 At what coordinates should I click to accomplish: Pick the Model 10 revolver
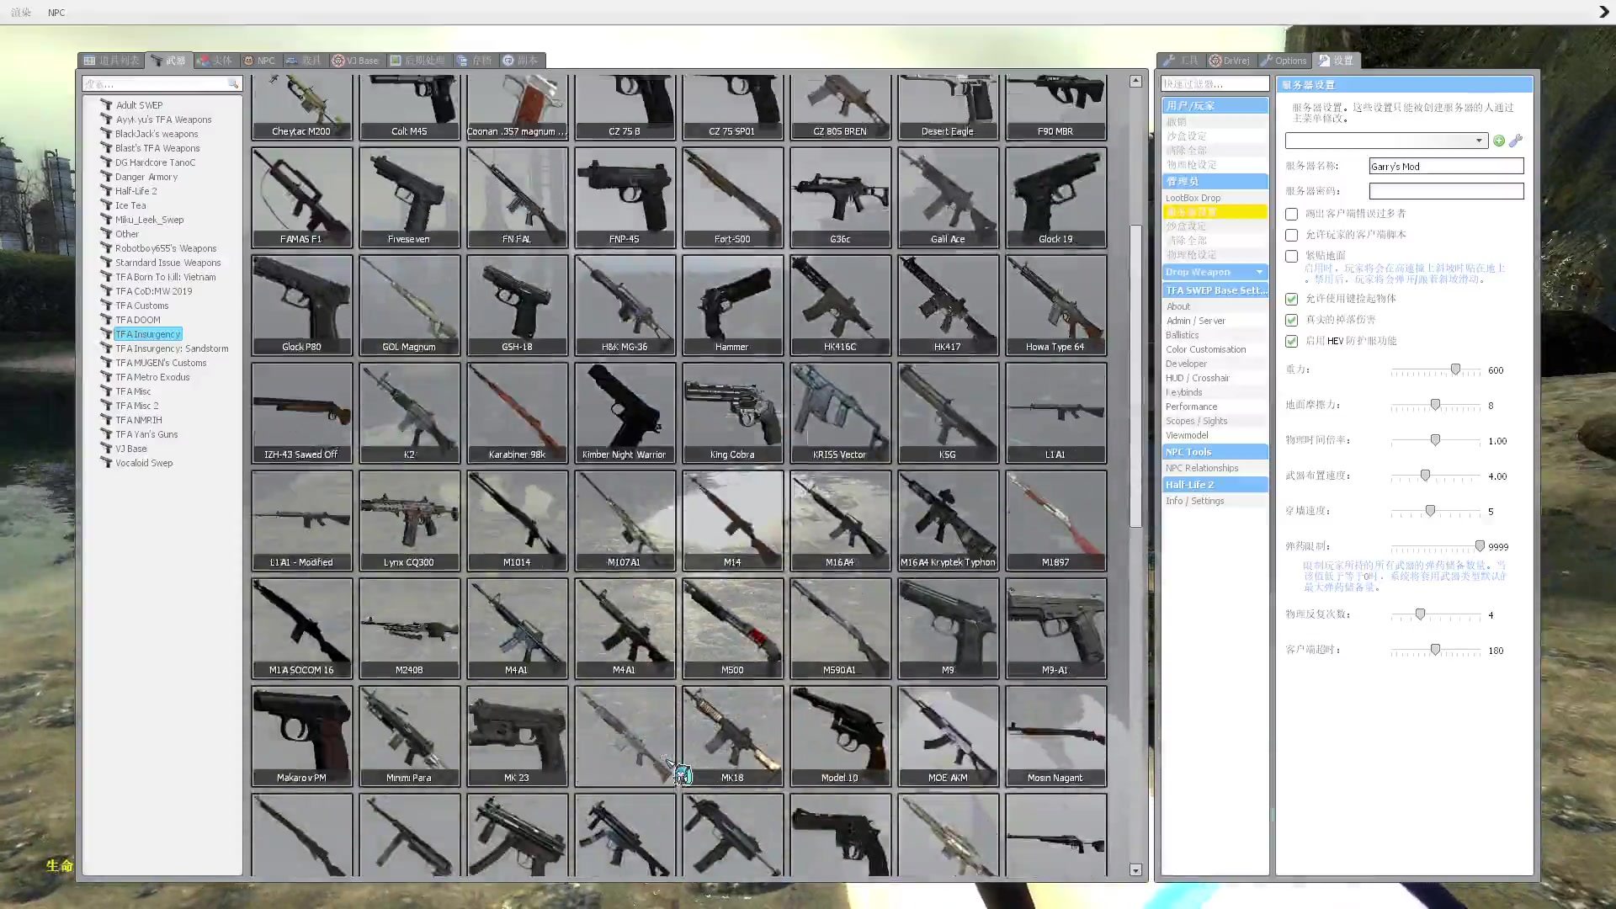point(840,736)
